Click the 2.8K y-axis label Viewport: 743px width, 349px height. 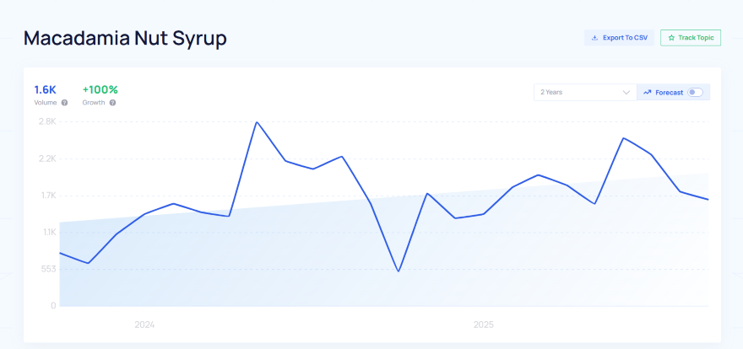(47, 121)
